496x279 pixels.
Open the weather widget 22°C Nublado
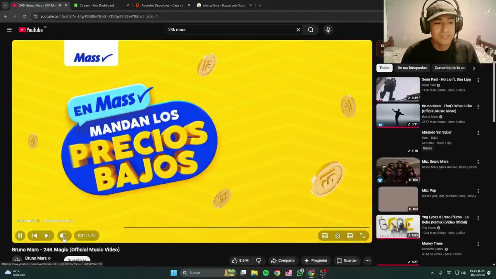point(15,273)
